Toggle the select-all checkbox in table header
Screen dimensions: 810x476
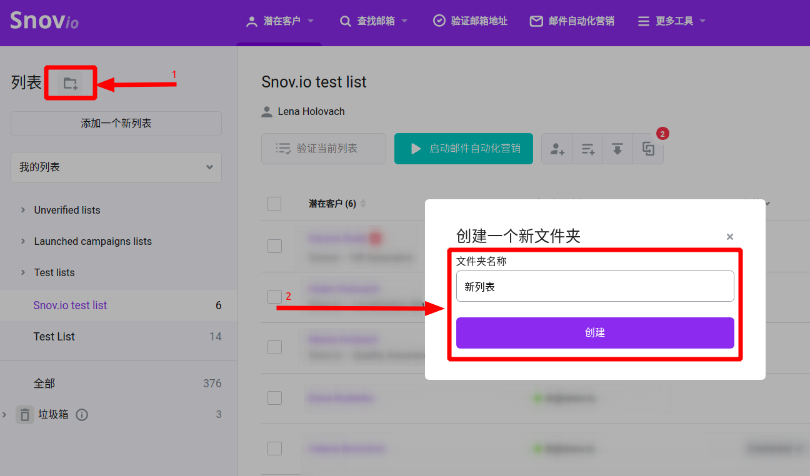point(274,204)
